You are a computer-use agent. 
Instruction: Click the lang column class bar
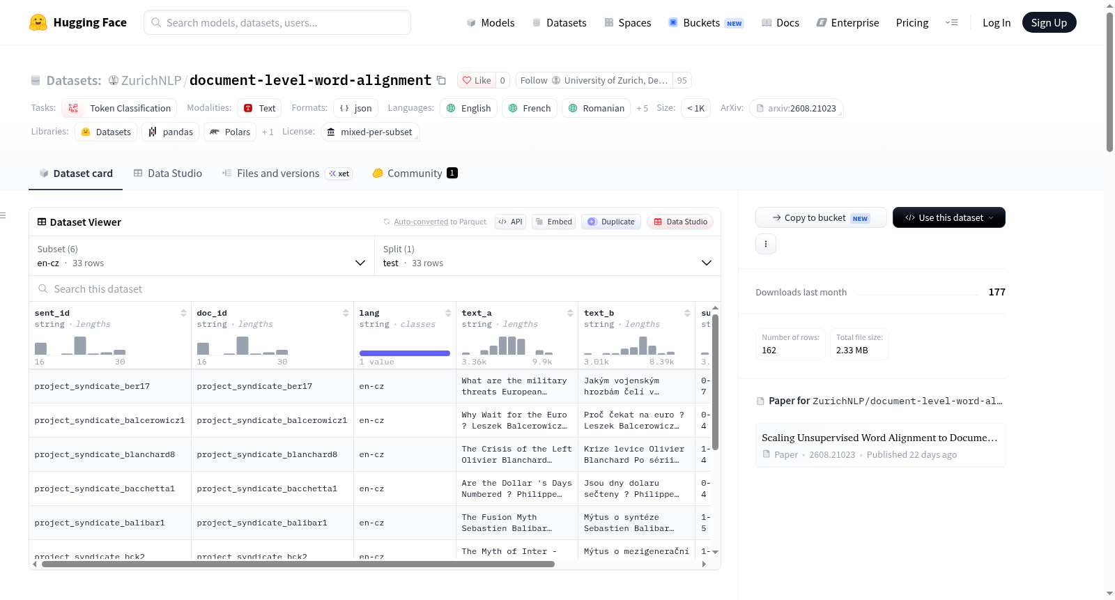[x=405, y=353]
